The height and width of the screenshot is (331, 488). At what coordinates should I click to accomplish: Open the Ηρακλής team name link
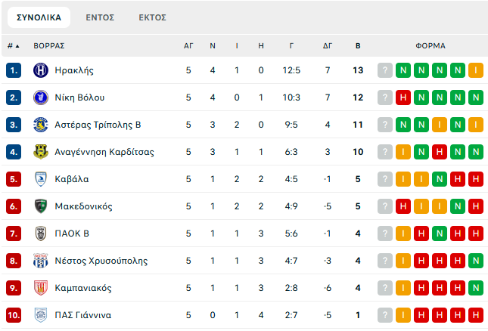point(74,70)
